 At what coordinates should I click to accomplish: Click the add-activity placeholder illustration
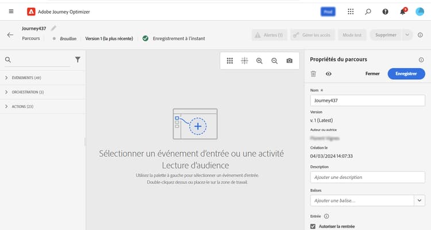click(195, 124)
